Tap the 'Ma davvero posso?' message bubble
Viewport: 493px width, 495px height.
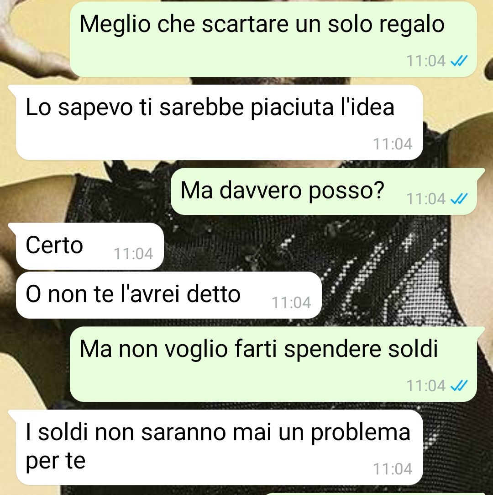(324, 192)
